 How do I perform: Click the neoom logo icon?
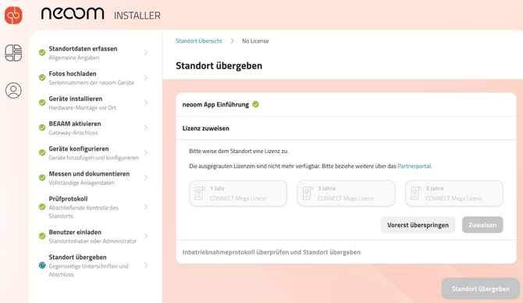[x=13, y=15]
